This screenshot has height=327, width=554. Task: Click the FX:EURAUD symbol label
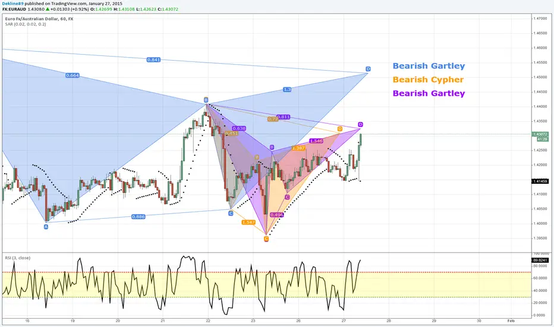[x=14, y=9]
